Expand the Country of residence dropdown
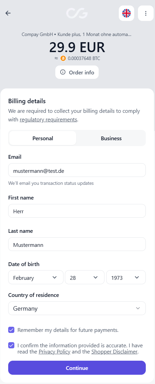This screenshot has width=155, height=384. coord(77,308)
